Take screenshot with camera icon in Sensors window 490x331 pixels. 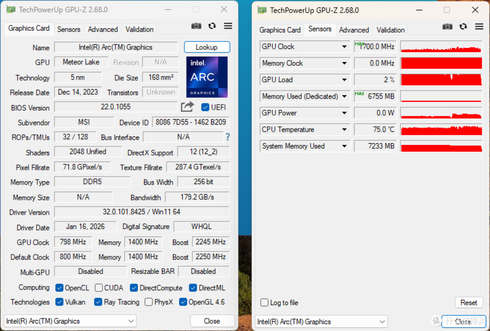coord(447,27)
